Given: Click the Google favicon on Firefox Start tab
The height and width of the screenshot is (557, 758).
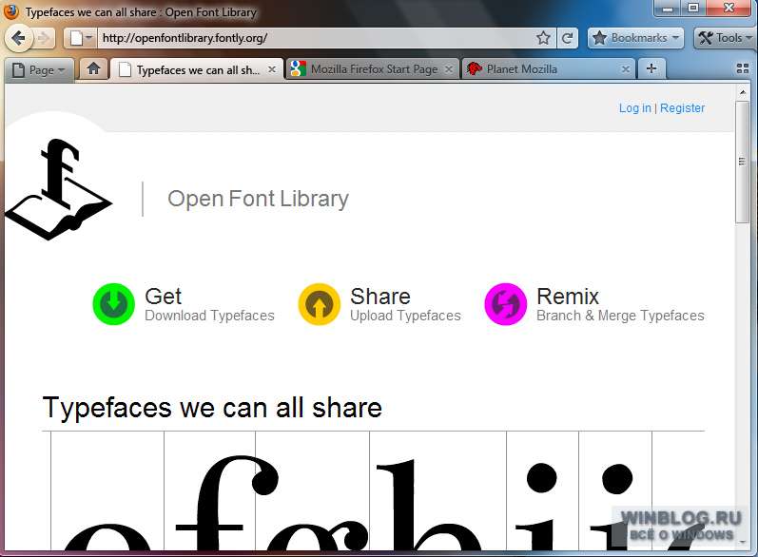Looking at the screenshot, I should point(298,69).
